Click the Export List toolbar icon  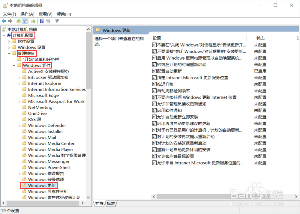click(x=33, y=21)
